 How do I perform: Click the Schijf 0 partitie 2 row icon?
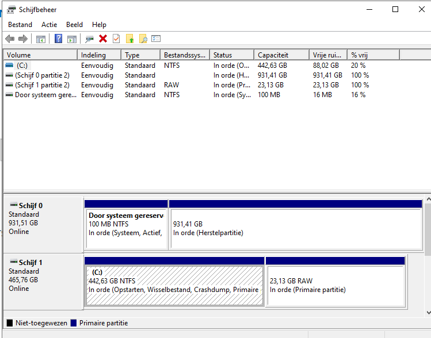click(9, 75)
